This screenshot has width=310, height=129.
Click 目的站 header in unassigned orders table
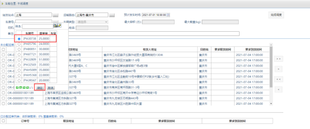(x=204, y=49)
